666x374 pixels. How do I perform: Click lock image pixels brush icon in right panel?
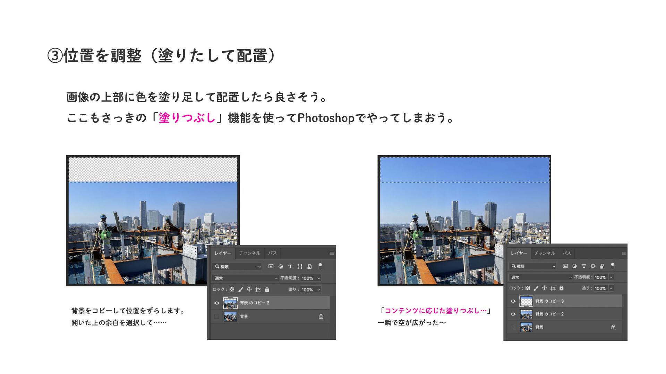[x=536, y=288]
